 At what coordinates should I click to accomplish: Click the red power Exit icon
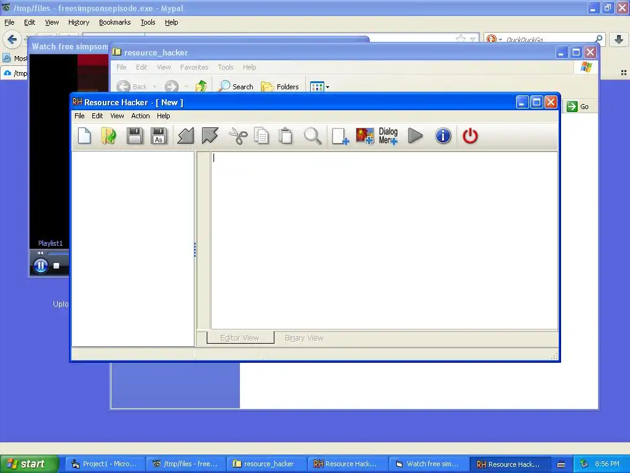coord(470,135)
